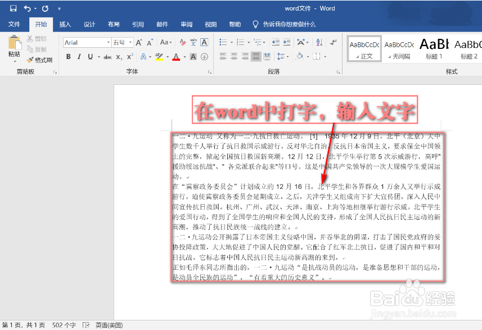Toggle strikethrough abc formatting
482x330 pixels.
[107, 57]
